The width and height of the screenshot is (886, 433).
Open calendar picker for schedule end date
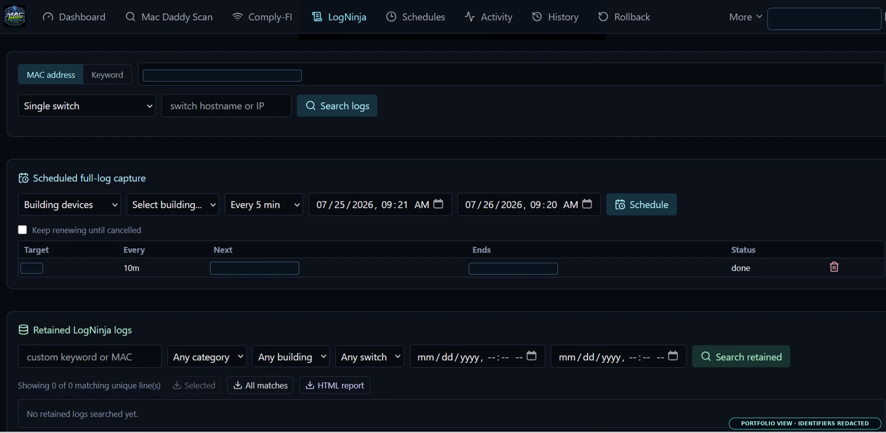(587, 204)
